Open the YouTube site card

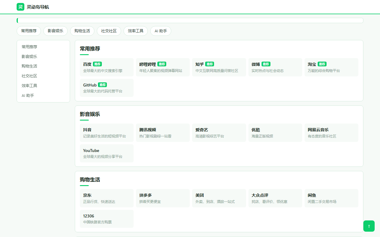point(107,153)
